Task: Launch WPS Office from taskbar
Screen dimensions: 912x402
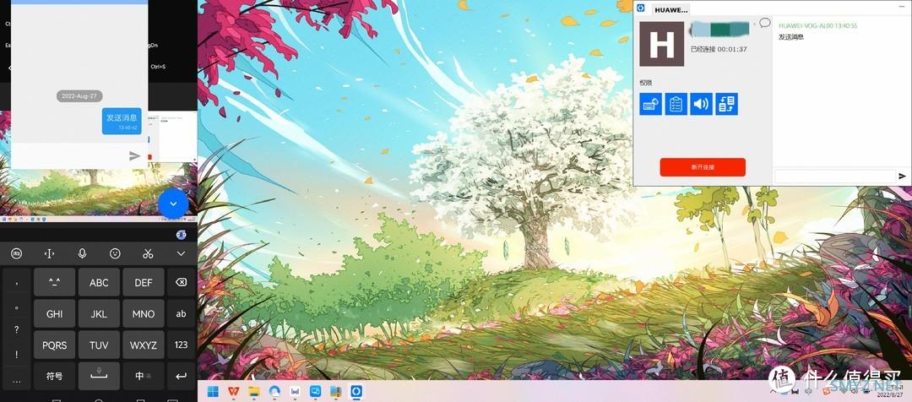Action: coord(233,391)
